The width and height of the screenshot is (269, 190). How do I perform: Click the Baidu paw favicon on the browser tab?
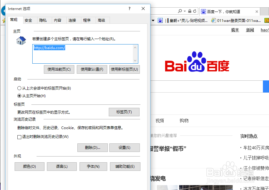coord(204,12)
